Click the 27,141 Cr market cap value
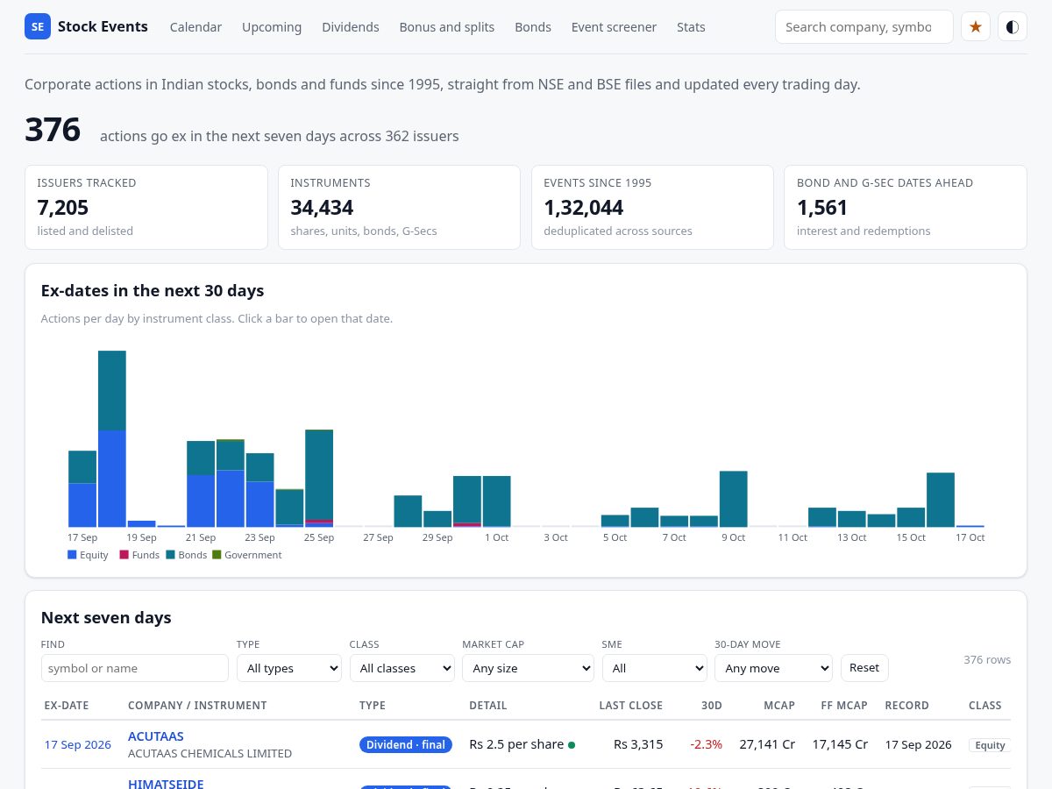 [x=767, y=744]
